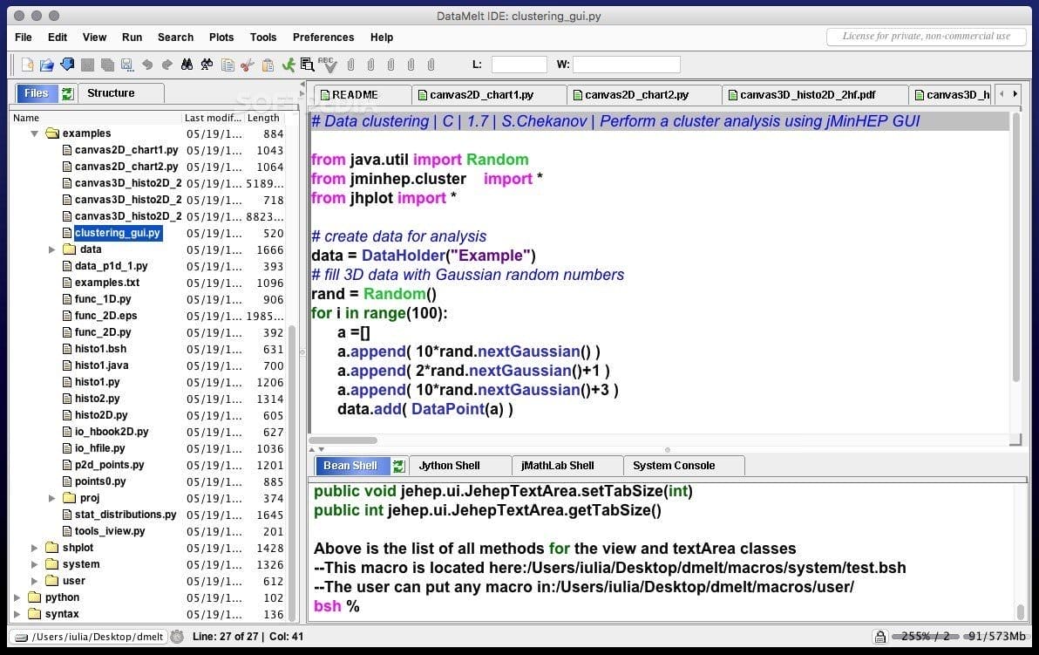Expand the shplot folder
The image size is (1039, 655).
coord(35,548)
